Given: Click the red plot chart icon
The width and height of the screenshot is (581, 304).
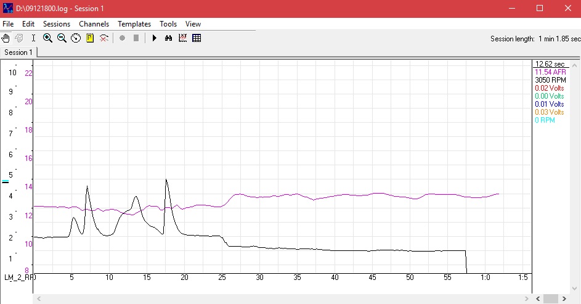Looking at the screenshot, I should coord(182,38).
